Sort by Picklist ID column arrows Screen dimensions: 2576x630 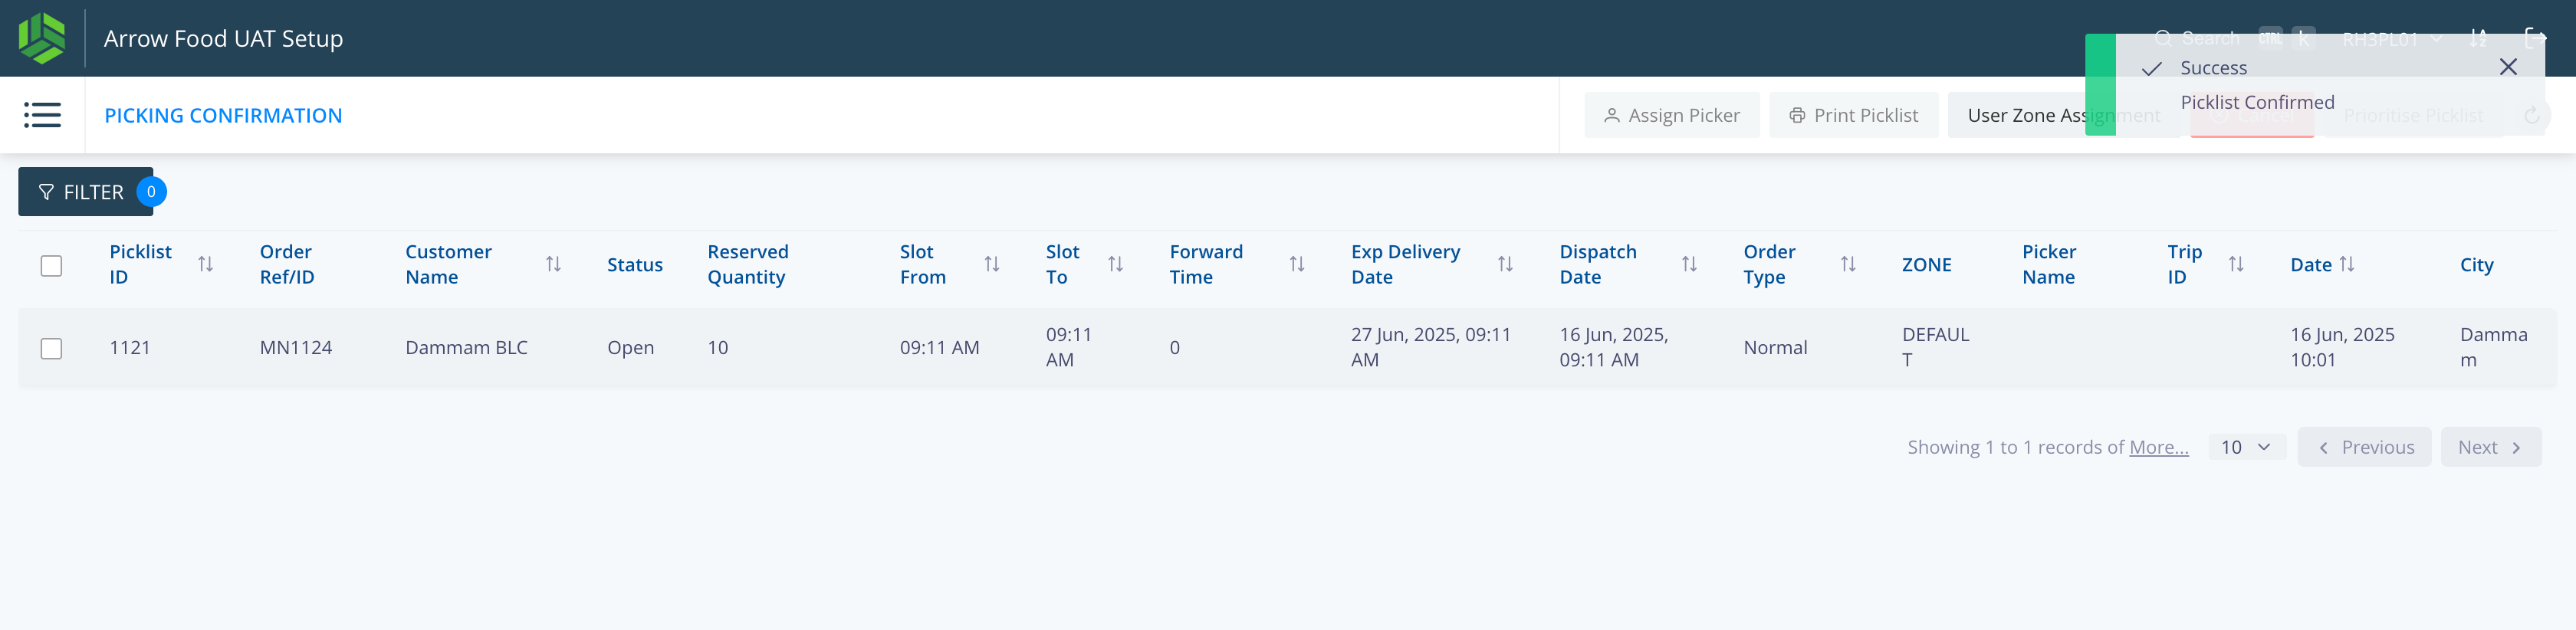point(205,264)
